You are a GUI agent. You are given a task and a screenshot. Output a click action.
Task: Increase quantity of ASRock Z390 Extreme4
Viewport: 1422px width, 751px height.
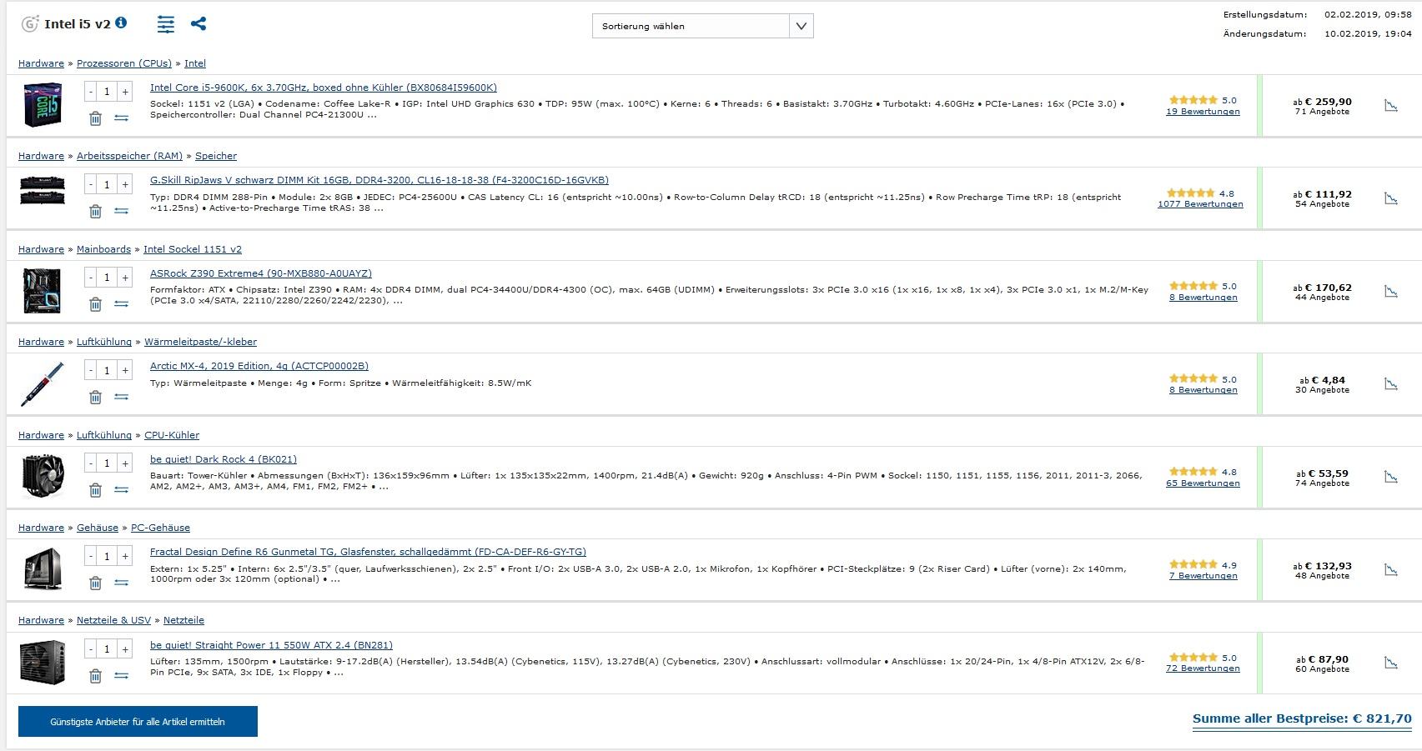click(x=124, y=277)
